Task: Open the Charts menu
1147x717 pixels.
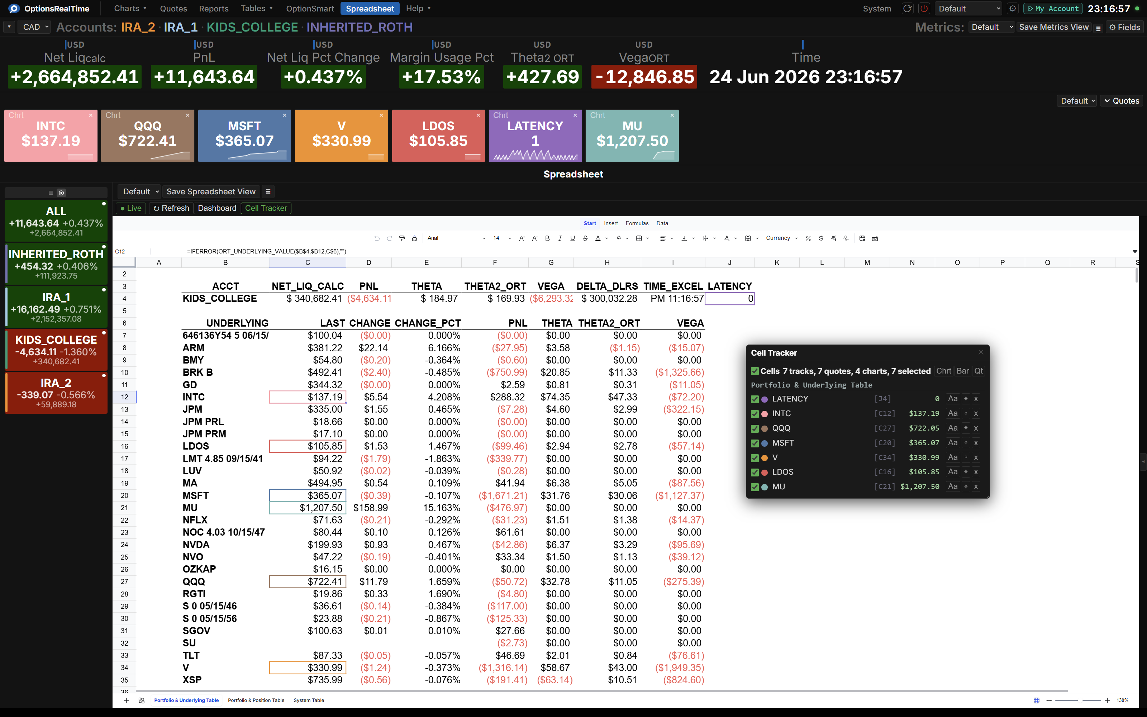Action: [x=130, y=9]
